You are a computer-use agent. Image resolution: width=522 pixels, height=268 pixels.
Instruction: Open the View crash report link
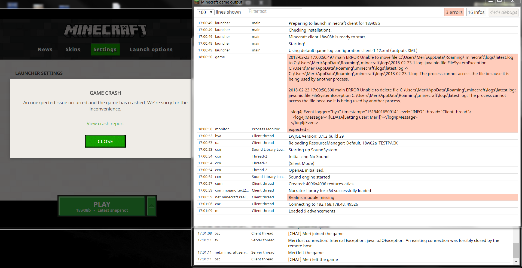[105, 124]
